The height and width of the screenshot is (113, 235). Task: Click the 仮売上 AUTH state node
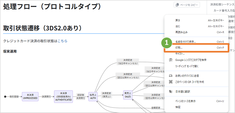click(93, 96)
